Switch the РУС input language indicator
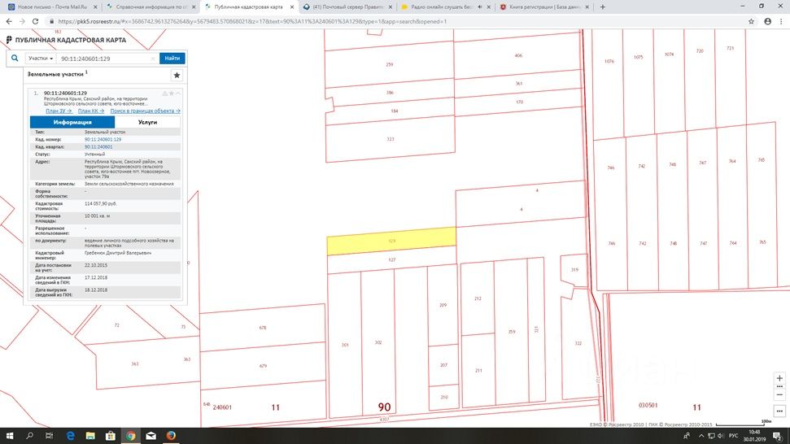 click(x=734, y=436)
